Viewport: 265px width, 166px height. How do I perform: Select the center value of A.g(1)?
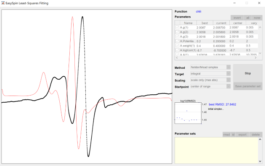pyautogui.click(x=234, y=27)
